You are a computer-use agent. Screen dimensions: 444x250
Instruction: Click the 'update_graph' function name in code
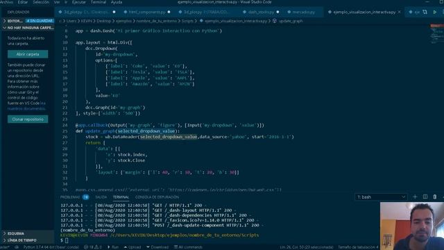(x=100, y=131)
